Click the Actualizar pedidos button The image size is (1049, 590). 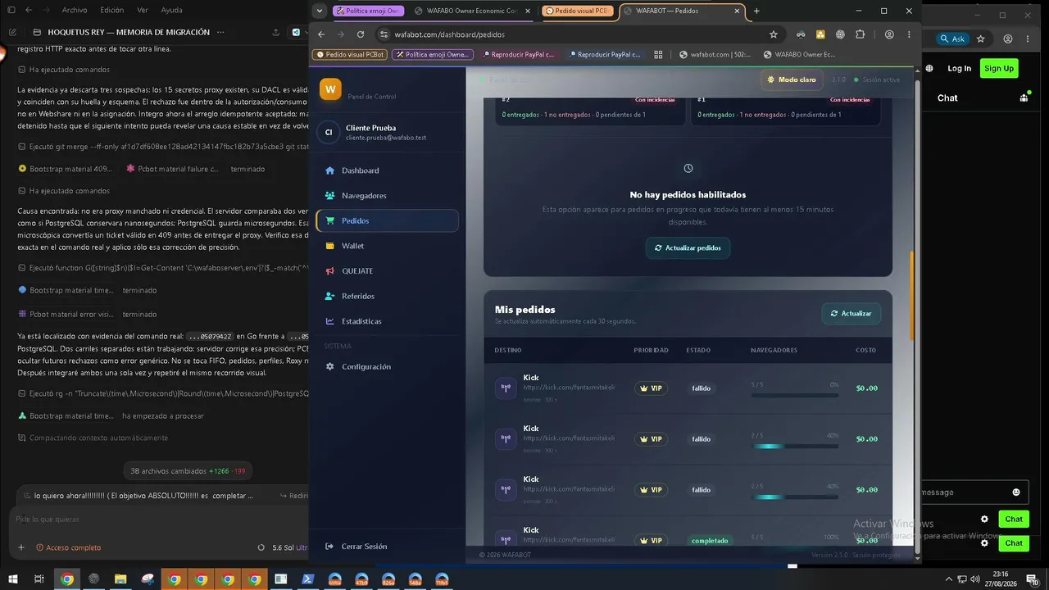coord(688,248)
